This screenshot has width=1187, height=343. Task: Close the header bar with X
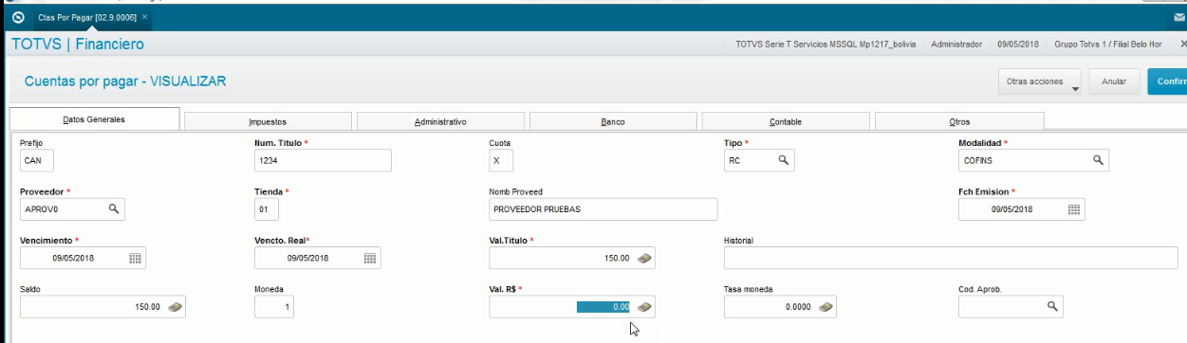point(1182,45)
